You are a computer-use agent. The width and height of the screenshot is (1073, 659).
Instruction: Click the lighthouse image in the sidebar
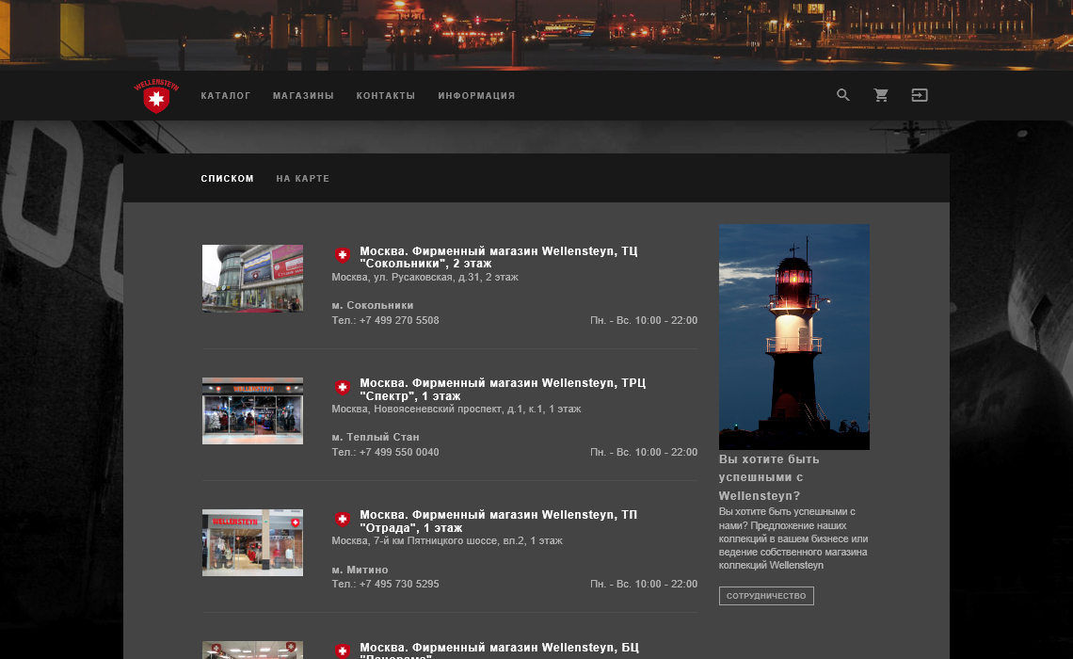(x=794, y=337)
